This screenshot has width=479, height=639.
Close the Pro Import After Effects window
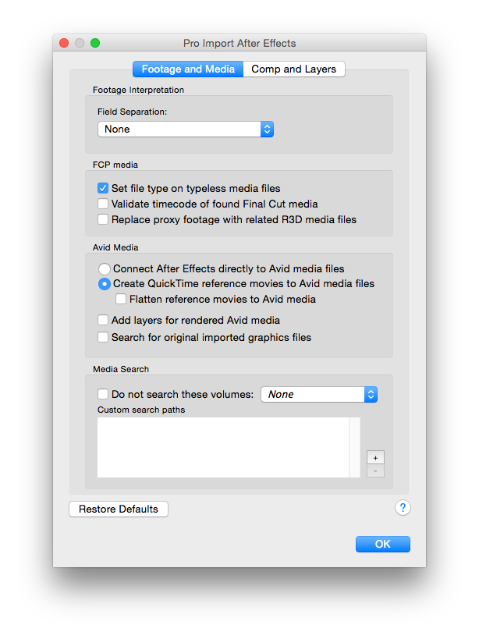[64, 43]
